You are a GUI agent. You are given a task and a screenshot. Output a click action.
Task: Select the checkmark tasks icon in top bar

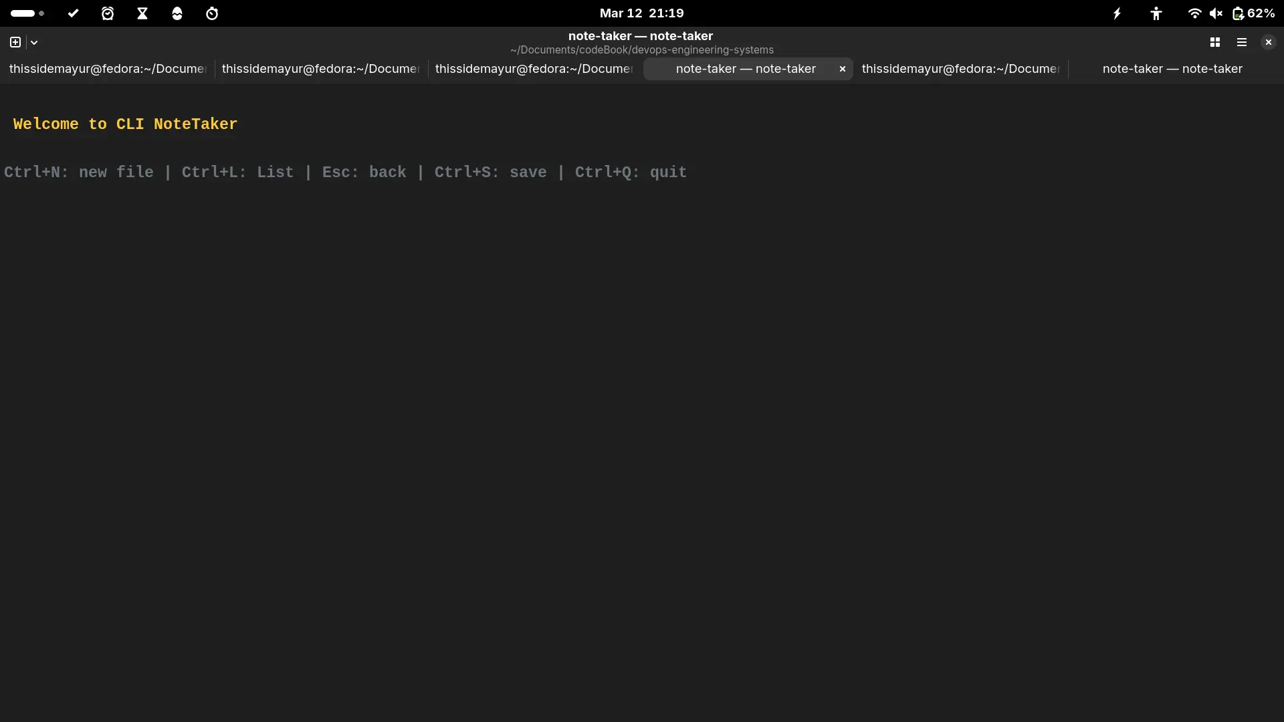point(74,13)
